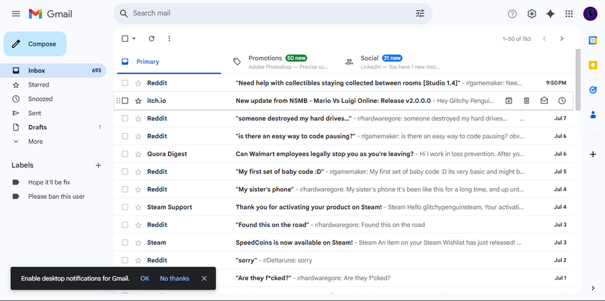Open the "Found this on the road" email
The image size is (605, 301).
(x=344, y=224)
